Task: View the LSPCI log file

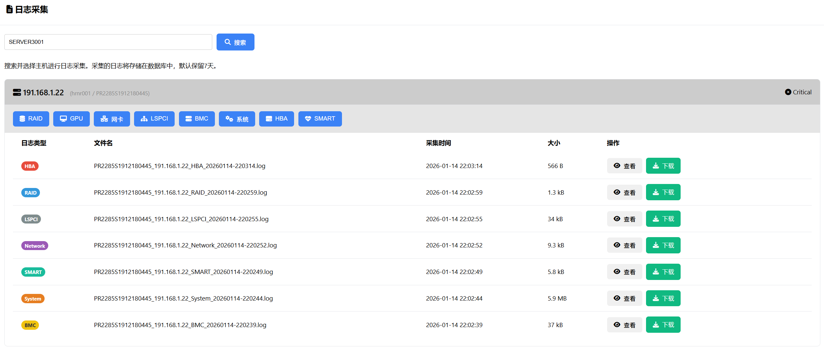Action: click(624, 219)
